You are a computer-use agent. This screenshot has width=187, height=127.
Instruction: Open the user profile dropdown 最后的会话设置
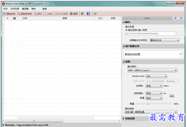(x=153, y=54)
